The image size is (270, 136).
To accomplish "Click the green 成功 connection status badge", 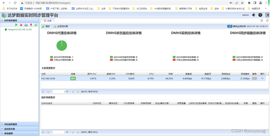I will pyautogui.click(x=73, y=79).
